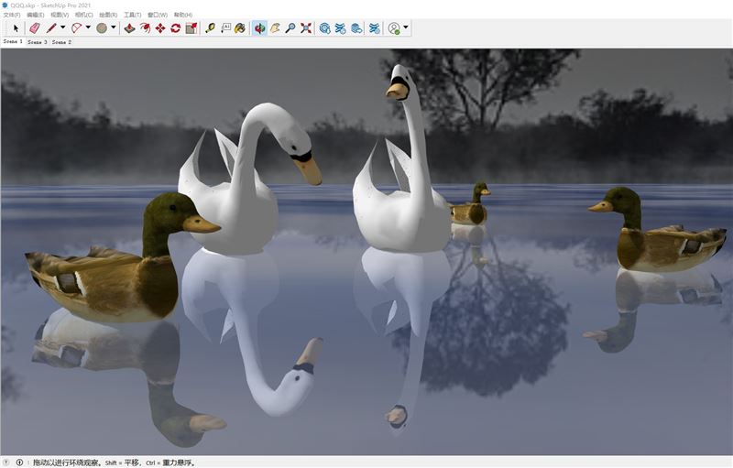The image size is (733, 468).
Task: Open the 相机(C) menu
Action: [83, 15]
